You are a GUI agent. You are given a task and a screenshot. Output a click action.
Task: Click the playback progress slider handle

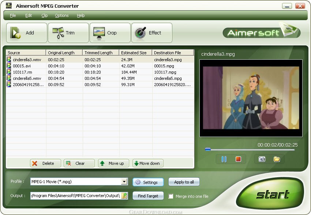[208, 149]
